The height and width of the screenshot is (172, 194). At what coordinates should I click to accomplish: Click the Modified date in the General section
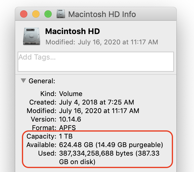[x=99, y=111]
